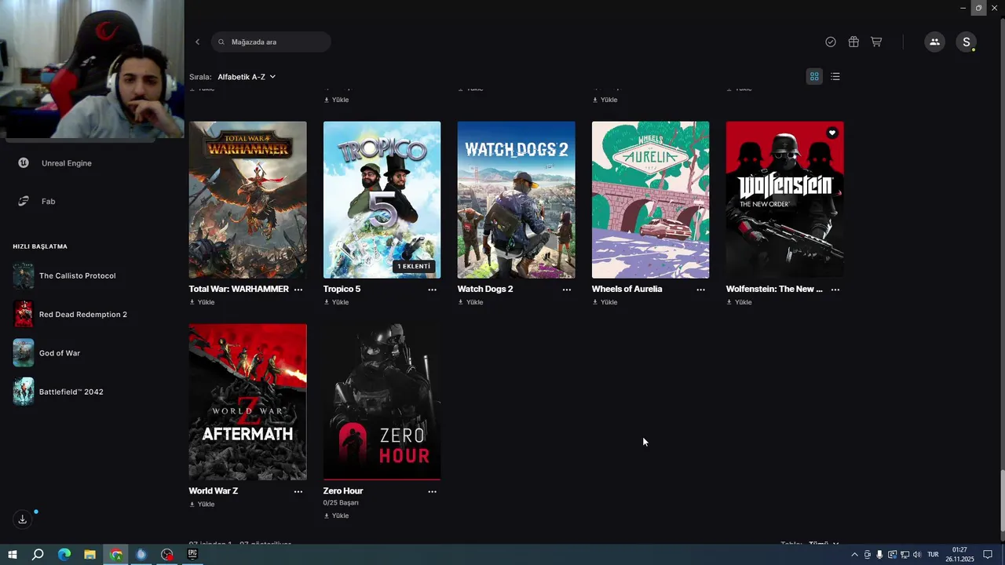The height and width of the screenshot is (565, 1005).
Task: Click Yükle under Wolfenstein: The New Order
Action: tap(739, 302)
